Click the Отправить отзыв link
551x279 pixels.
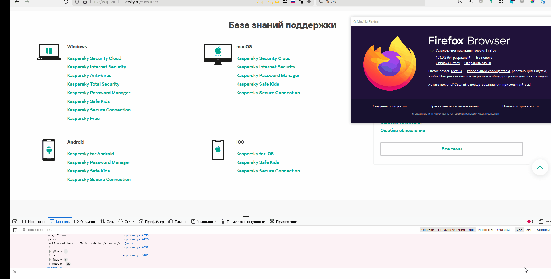pos(477,63)
